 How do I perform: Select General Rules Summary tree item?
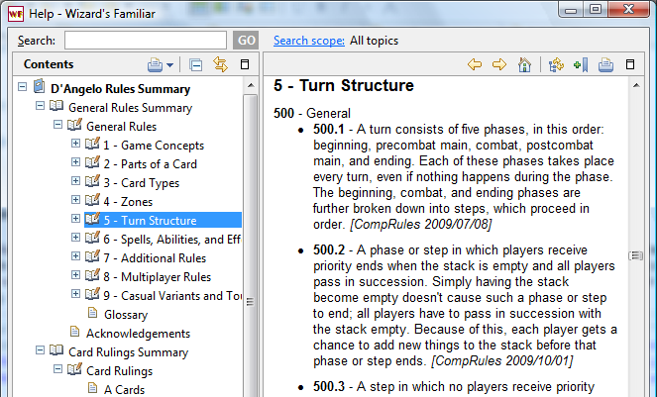click(x=131, y=108)
